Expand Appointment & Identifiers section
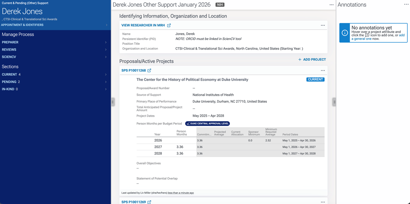This screenshot has width=410, height=204. (x=106, y=25)
